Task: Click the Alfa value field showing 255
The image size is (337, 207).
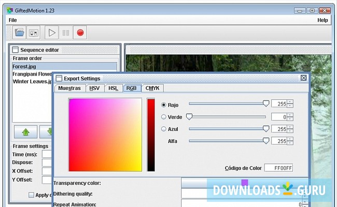Action: 279,141
